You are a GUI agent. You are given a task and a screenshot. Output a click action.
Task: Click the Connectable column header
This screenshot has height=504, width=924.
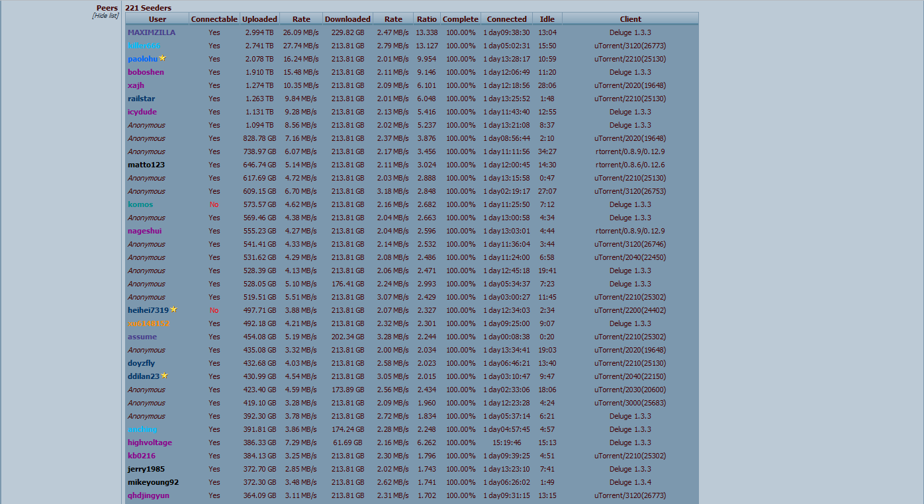(214, 19)
